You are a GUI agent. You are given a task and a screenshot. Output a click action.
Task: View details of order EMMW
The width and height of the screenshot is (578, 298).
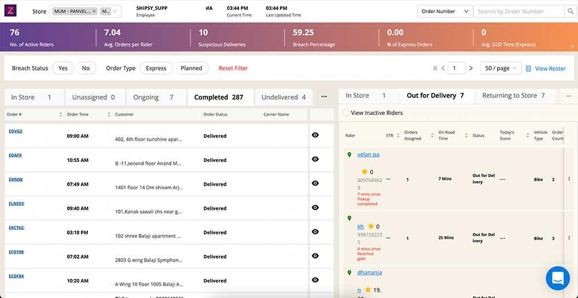[x=315, y=183]
